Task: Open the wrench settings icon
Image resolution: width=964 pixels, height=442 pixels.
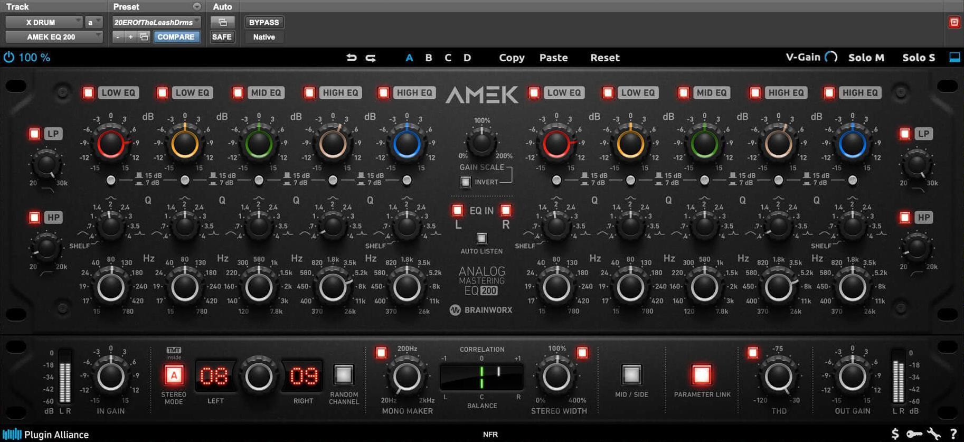Action: [934, 434]
